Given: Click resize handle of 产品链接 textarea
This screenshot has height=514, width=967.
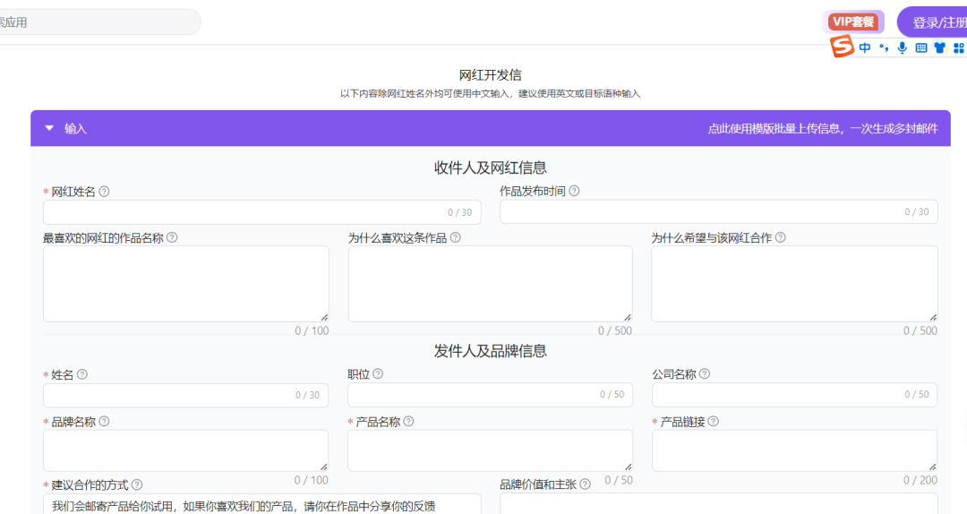Looking at the screenshot, I should (932, 467).
